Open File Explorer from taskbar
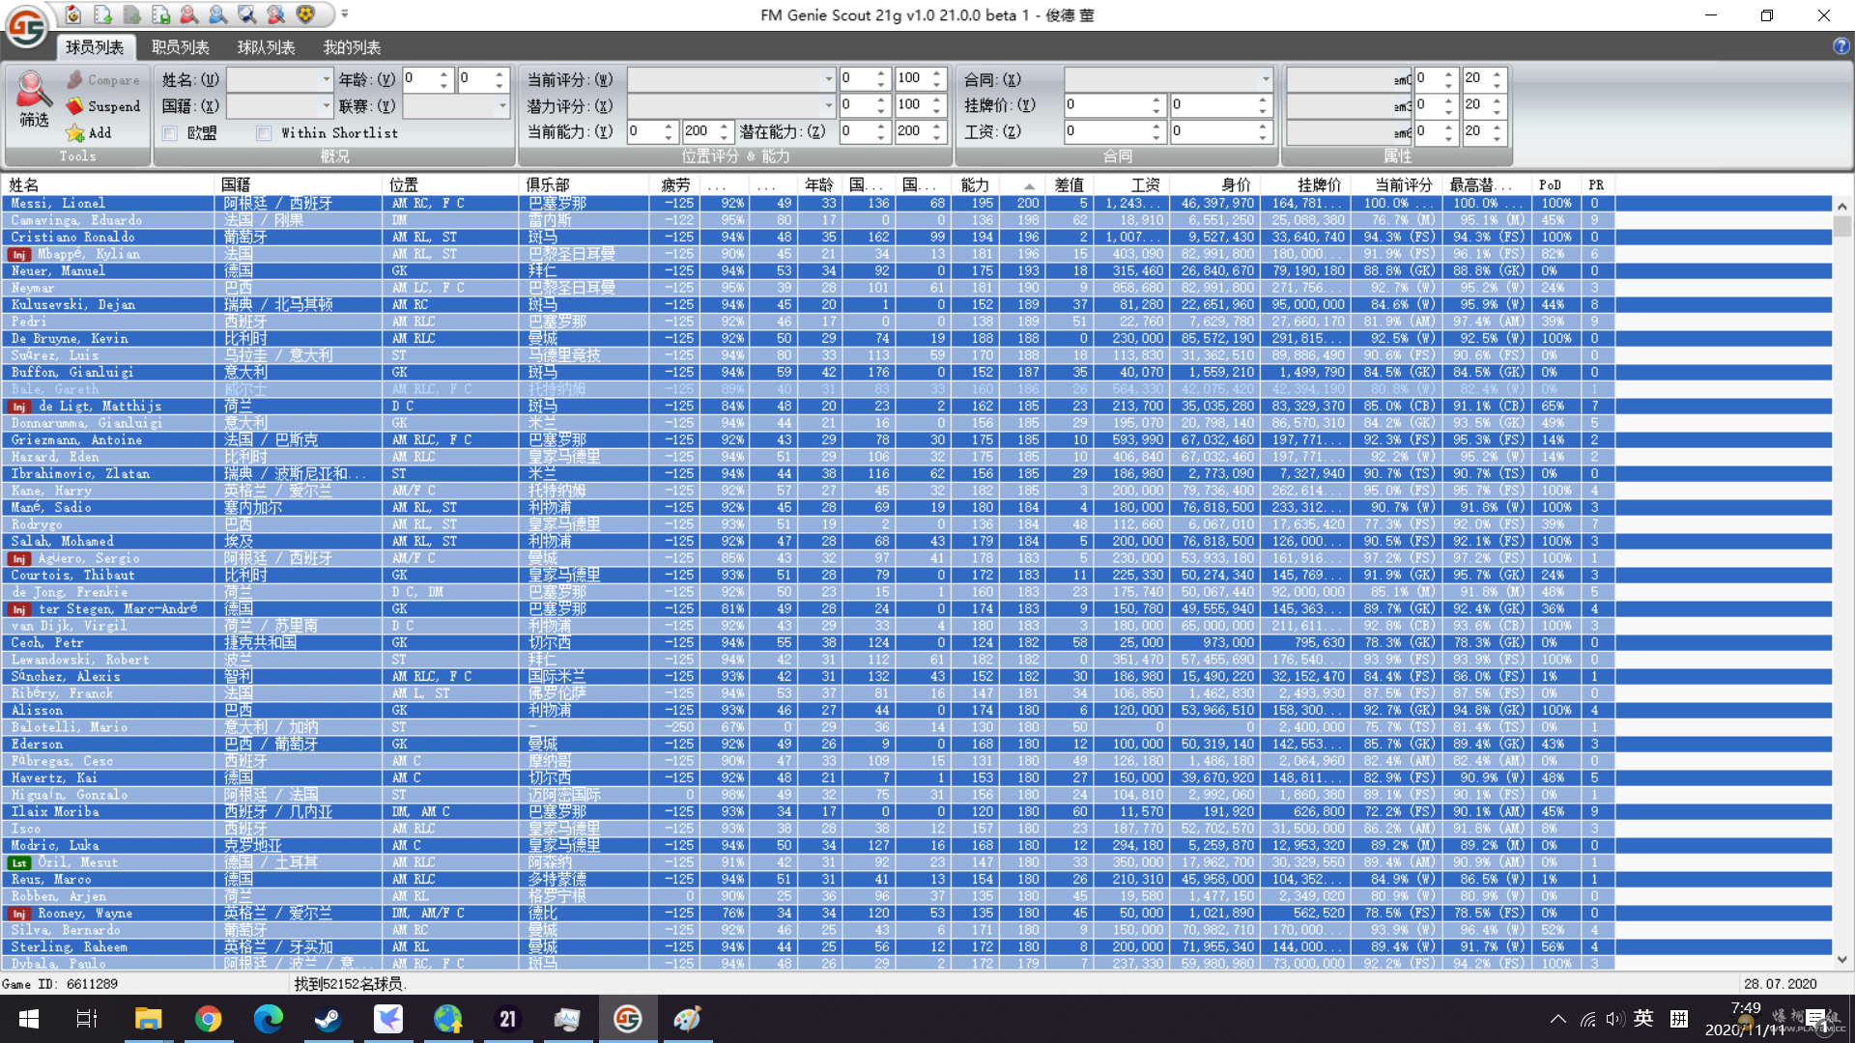The height and width of the screenshot is (1043, 1855). click(x=148, y=1019)
